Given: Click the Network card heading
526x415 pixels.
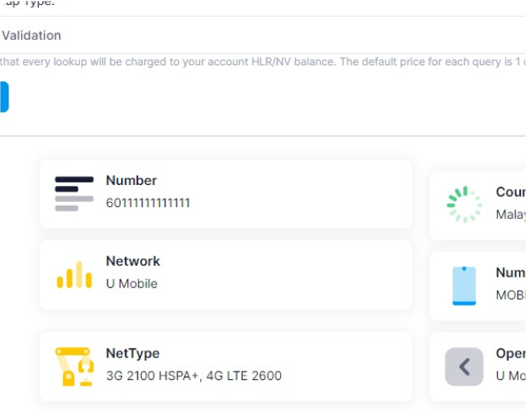Looking at the screenshot, I should pos(133,261).
